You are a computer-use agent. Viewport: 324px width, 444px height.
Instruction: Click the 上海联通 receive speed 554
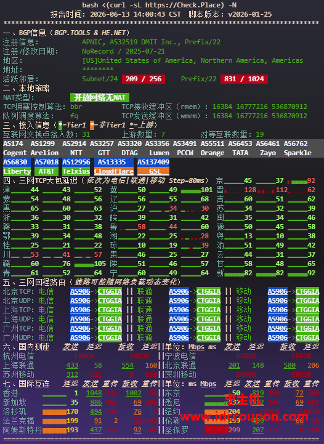(128, 366)
